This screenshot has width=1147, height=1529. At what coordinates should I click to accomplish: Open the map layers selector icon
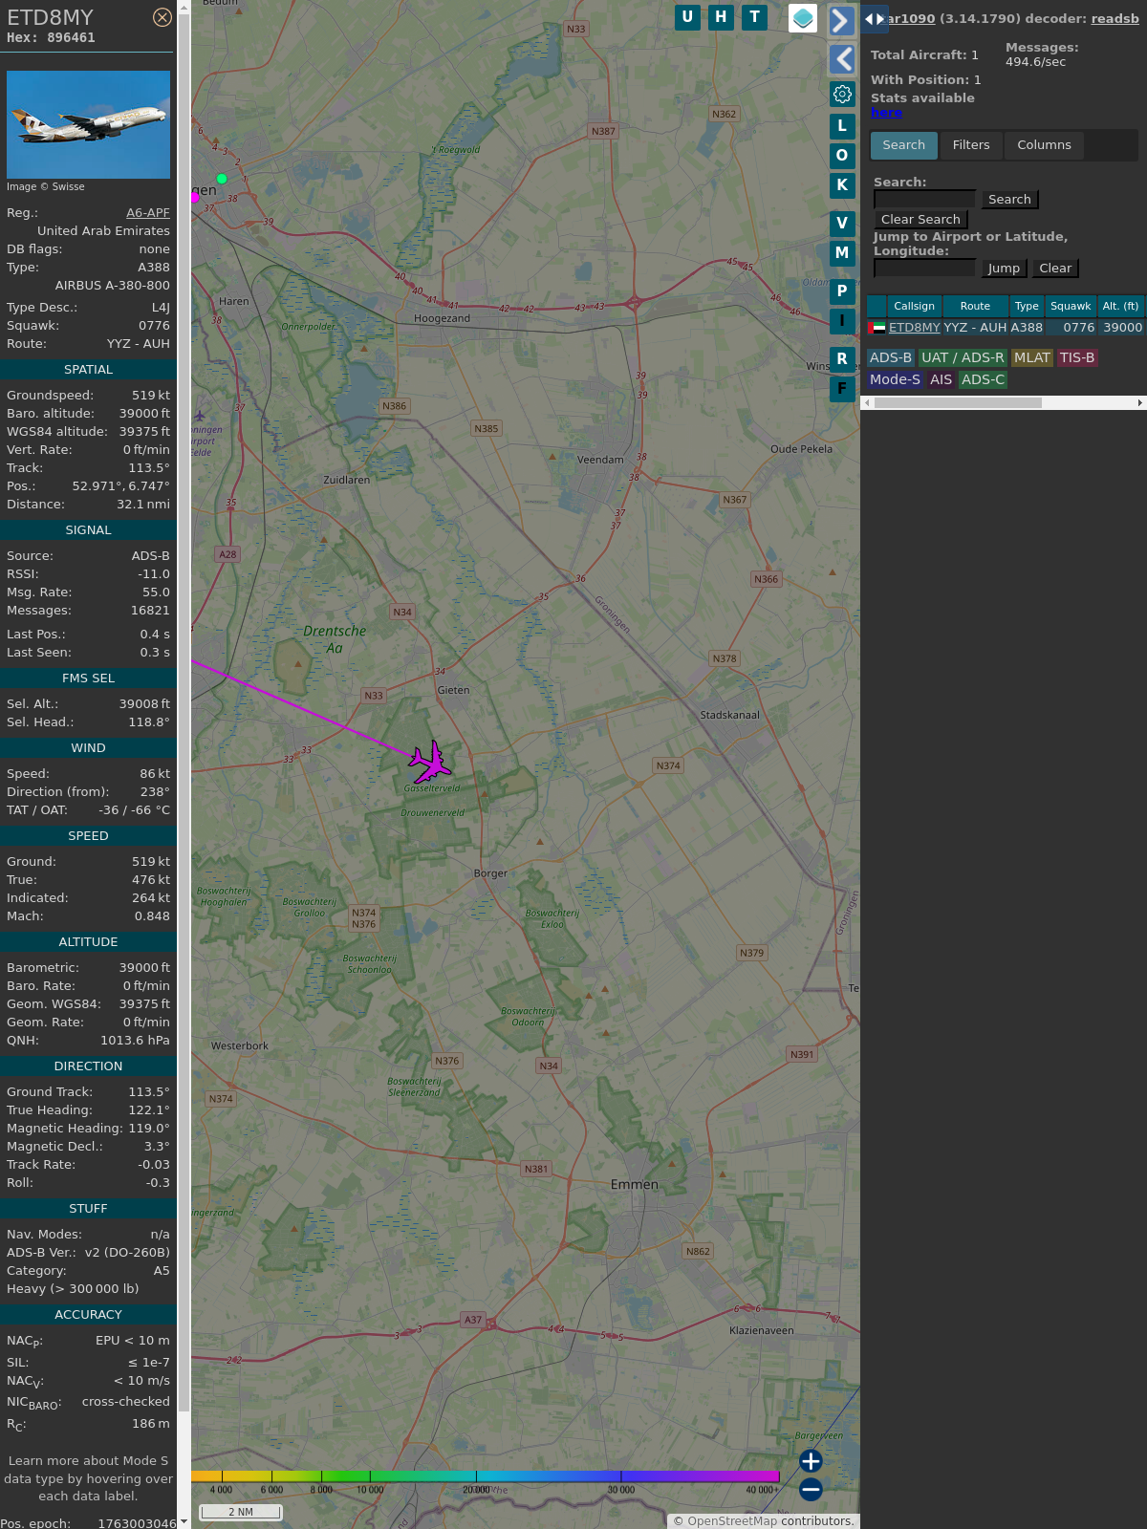pyautogui.click(x=803, y=18)
